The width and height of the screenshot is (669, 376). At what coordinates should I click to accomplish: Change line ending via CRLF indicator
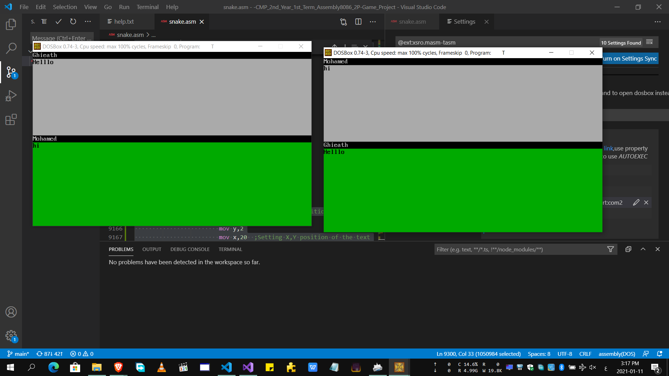585,354
